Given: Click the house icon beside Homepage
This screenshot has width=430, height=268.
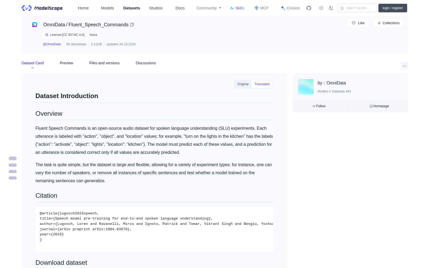Looking at the screenshot, I should pos(371,106).
